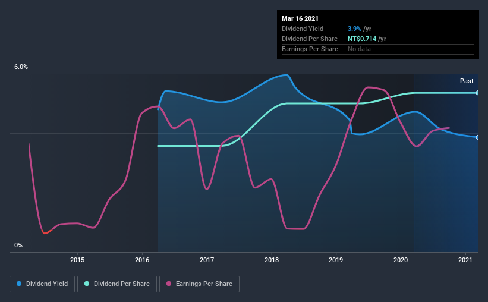This screenshot has width=488, height=302.
Task: Click the tooltip's Earnings Per Share row label
Action: click(310, 49)
